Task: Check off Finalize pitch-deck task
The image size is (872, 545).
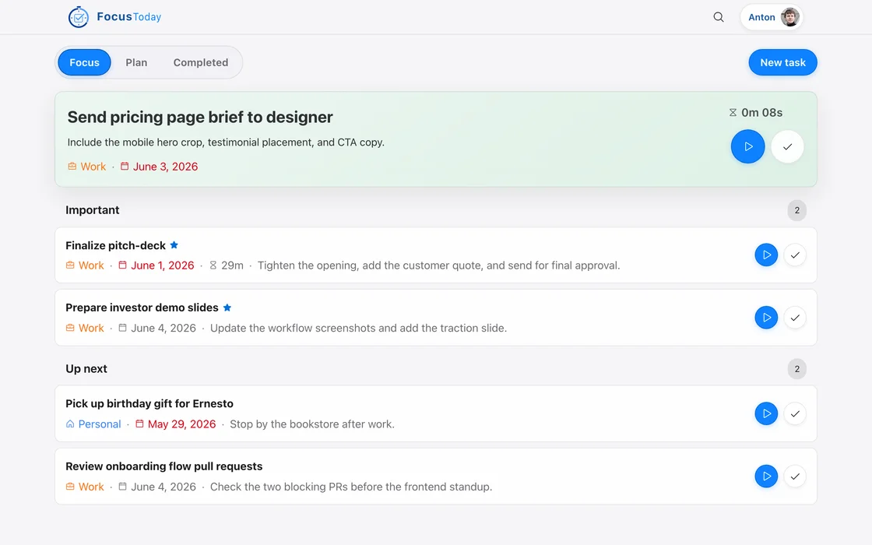Action: pyautogui.click(x=795, y=255)
